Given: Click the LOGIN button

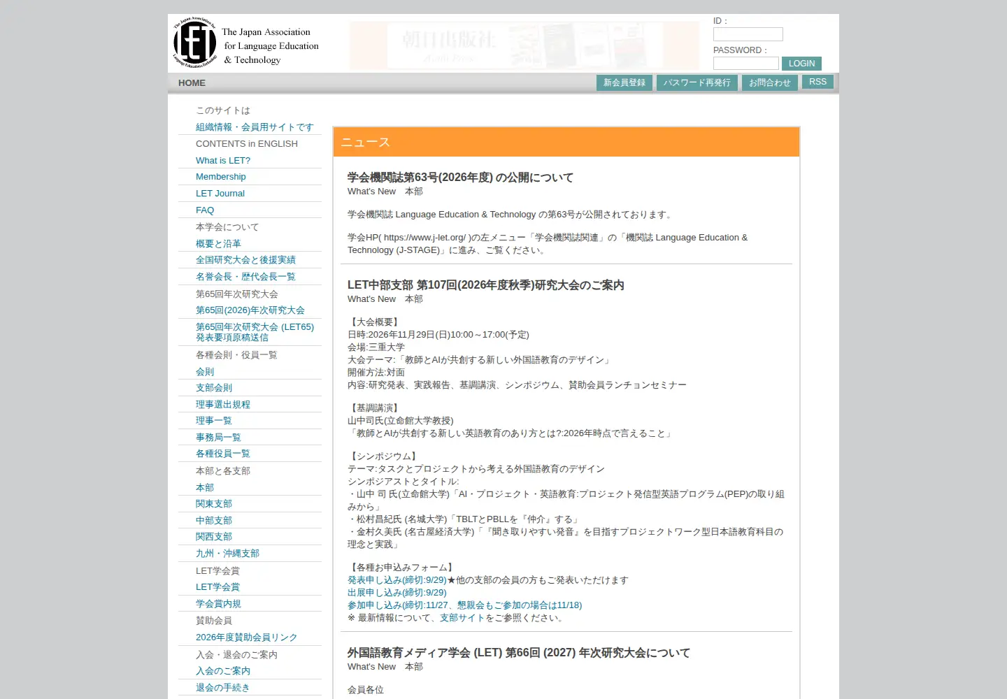Looking at the screenshot, I should [x=801, y=64].
